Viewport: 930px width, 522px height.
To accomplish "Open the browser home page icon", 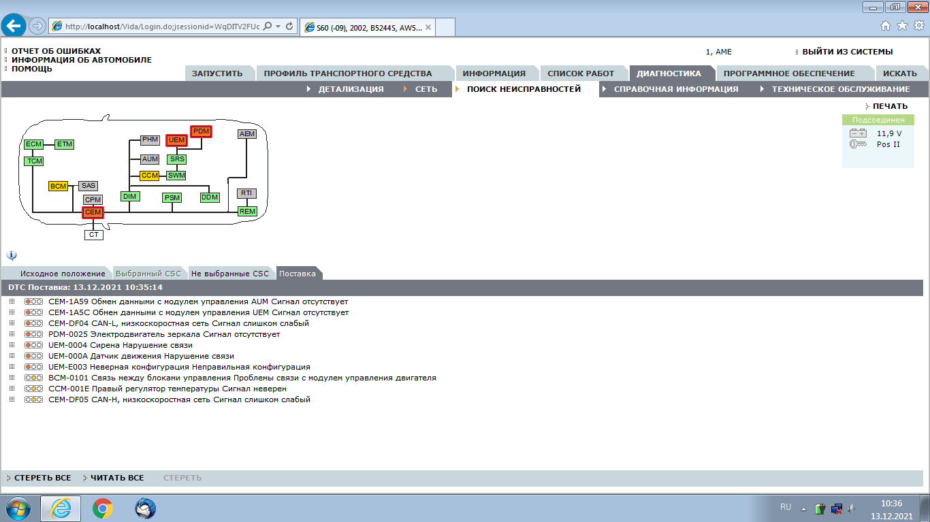I will click(x=886, y=26).
